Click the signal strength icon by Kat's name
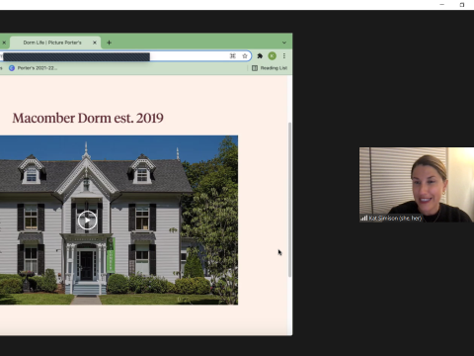Image resolution: width=474 pixels, height=356 pixels. [363, 219]
